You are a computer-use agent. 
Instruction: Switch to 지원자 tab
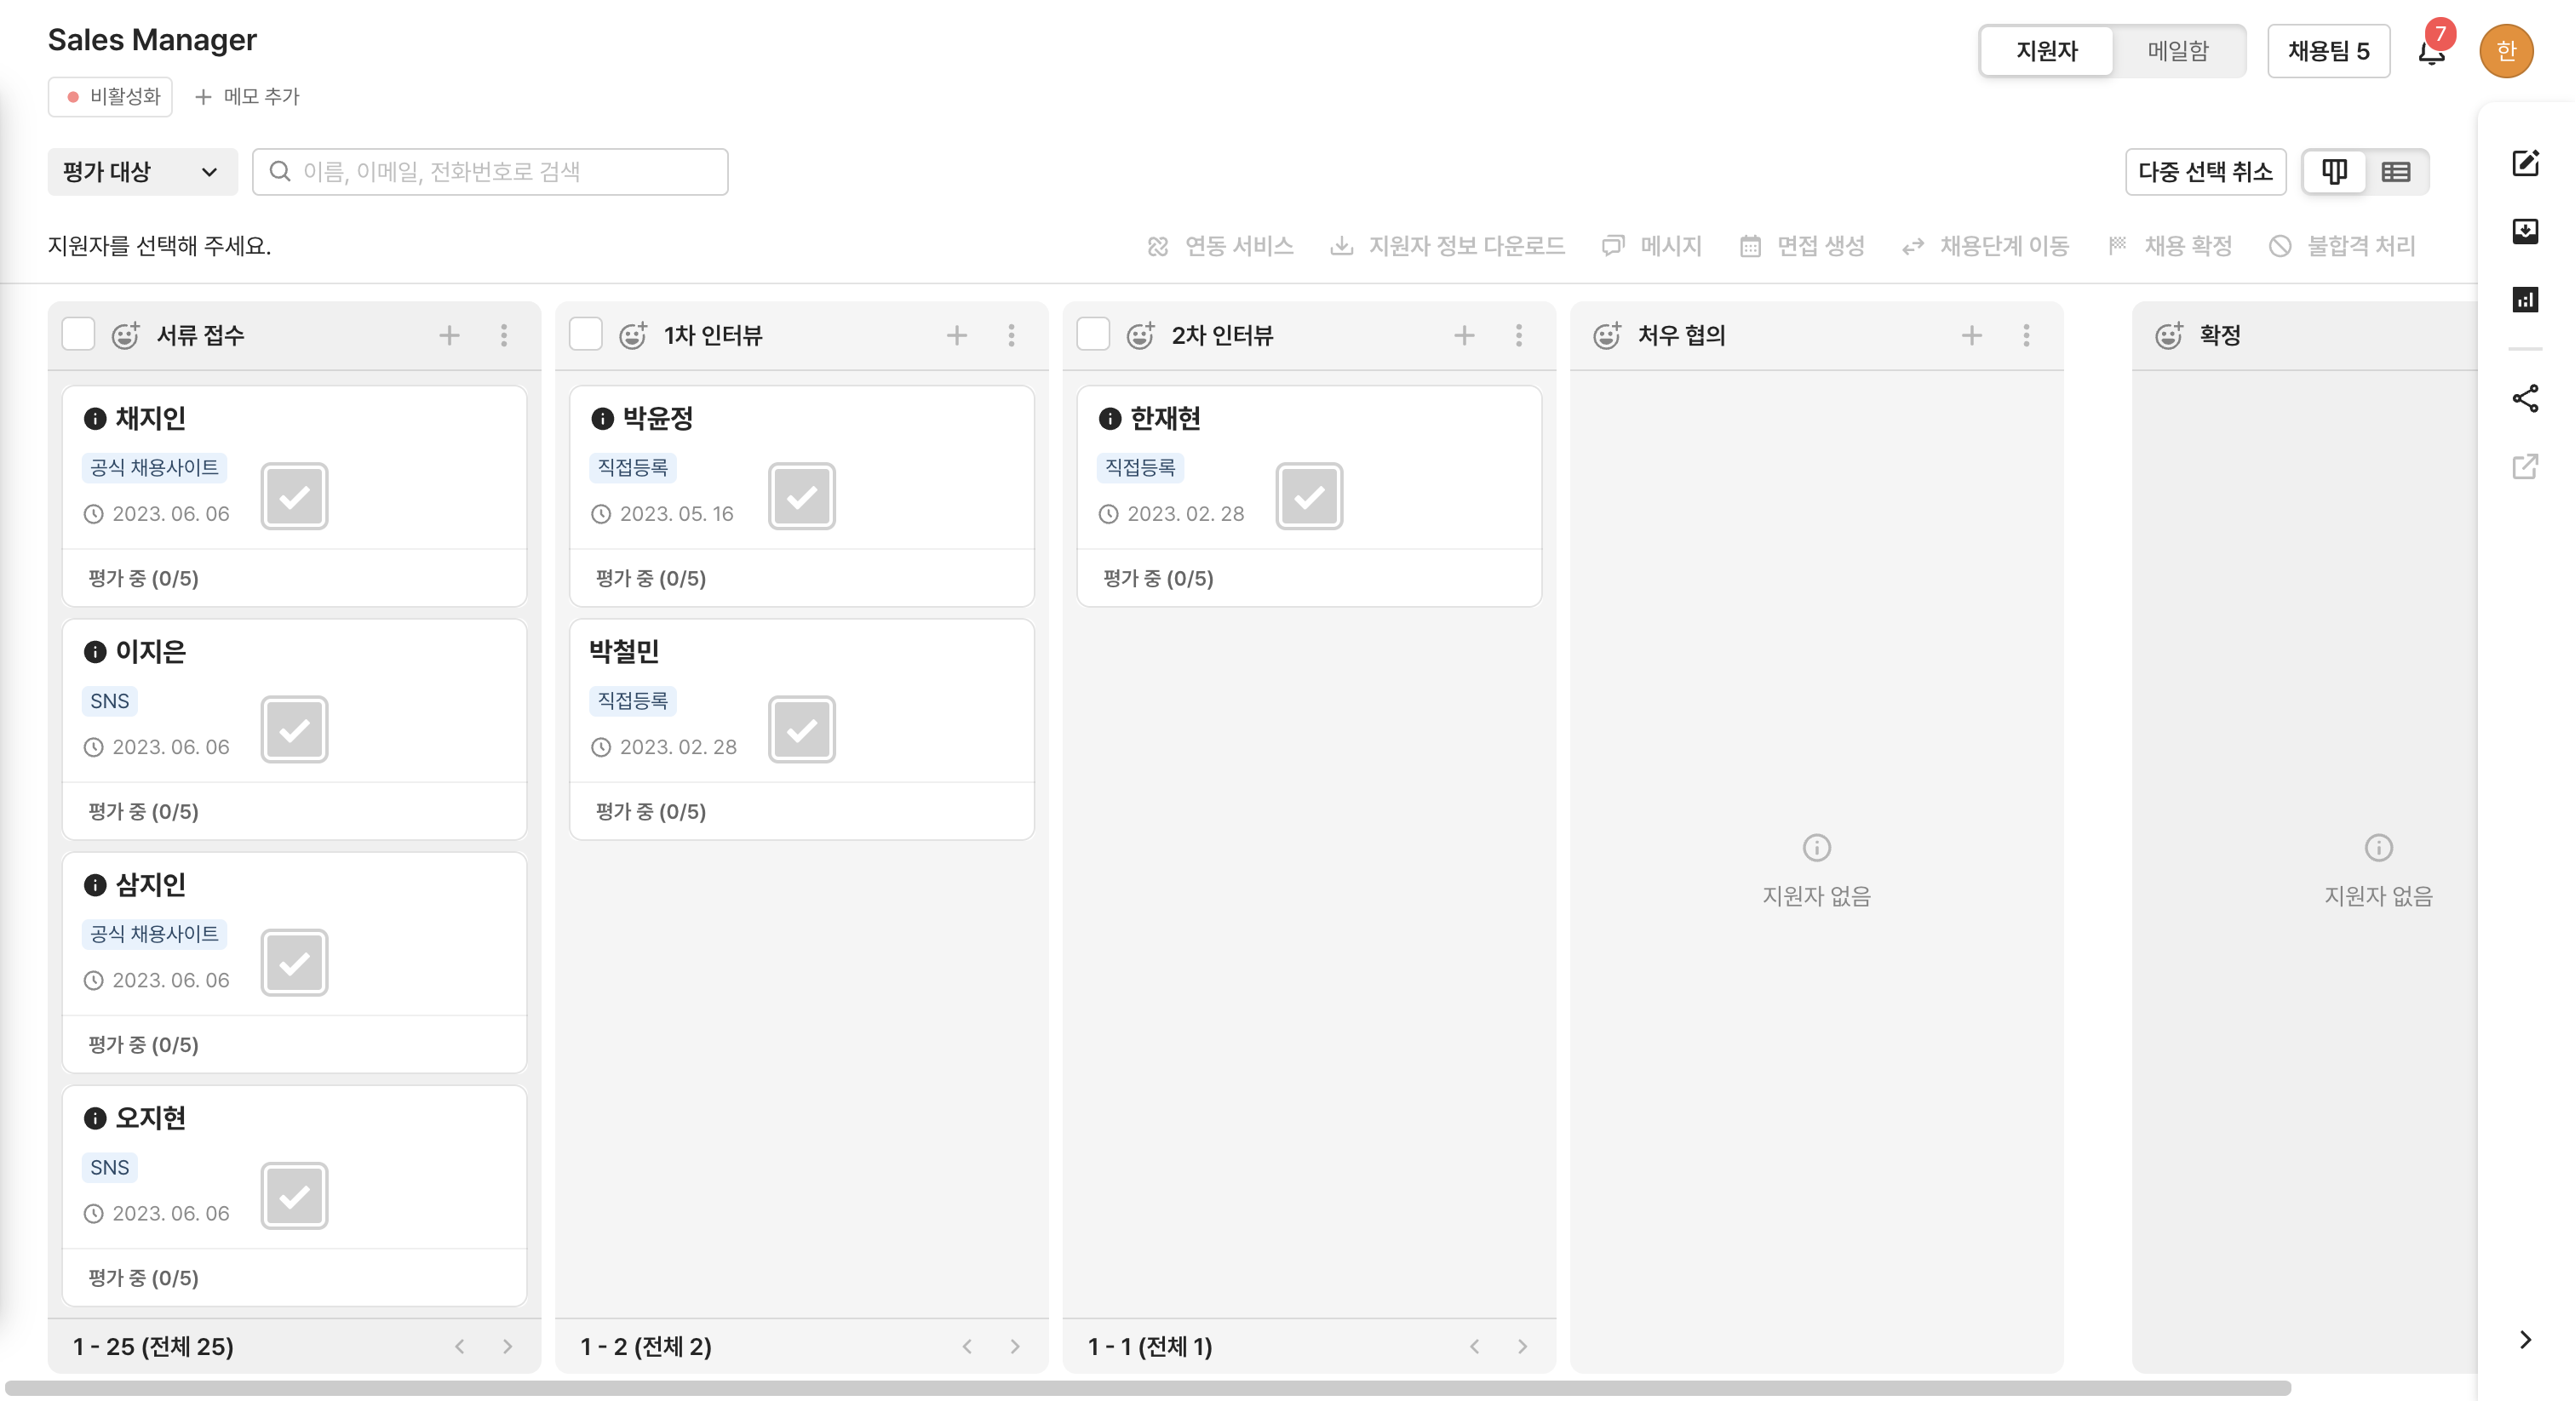(x=2046, y=51)
